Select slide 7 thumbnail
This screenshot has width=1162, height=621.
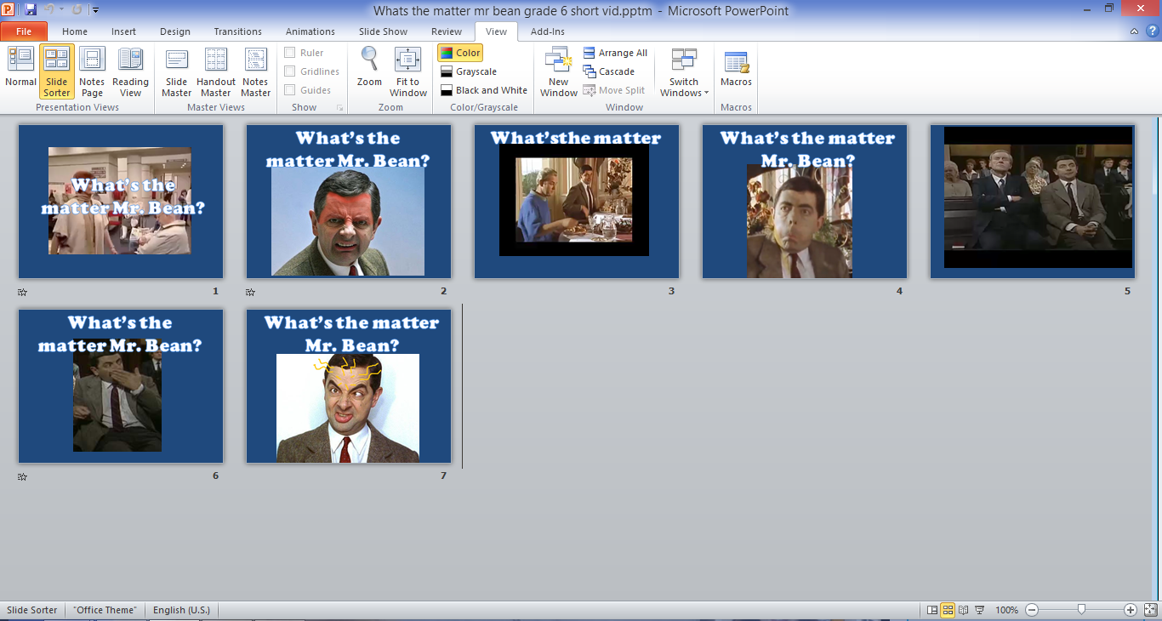tap(349, 386)
